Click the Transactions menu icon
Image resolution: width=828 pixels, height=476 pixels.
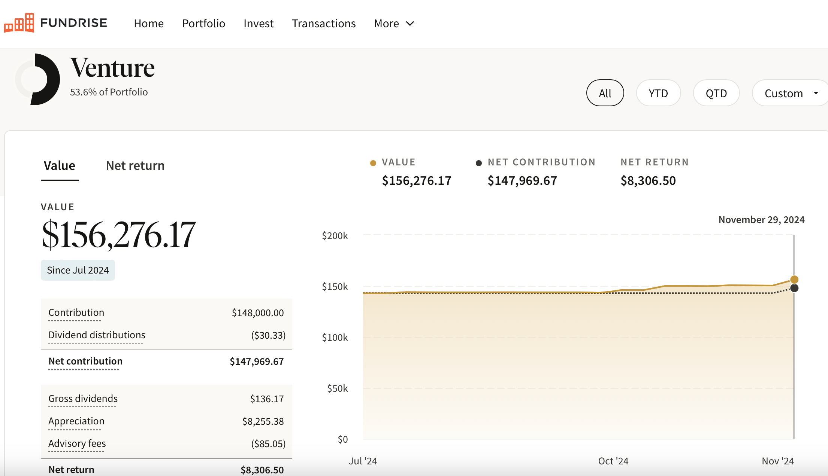tap(323, 23)
